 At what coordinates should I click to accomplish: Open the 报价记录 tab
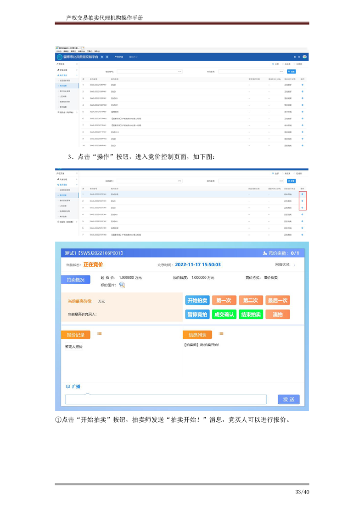[75, 334]
